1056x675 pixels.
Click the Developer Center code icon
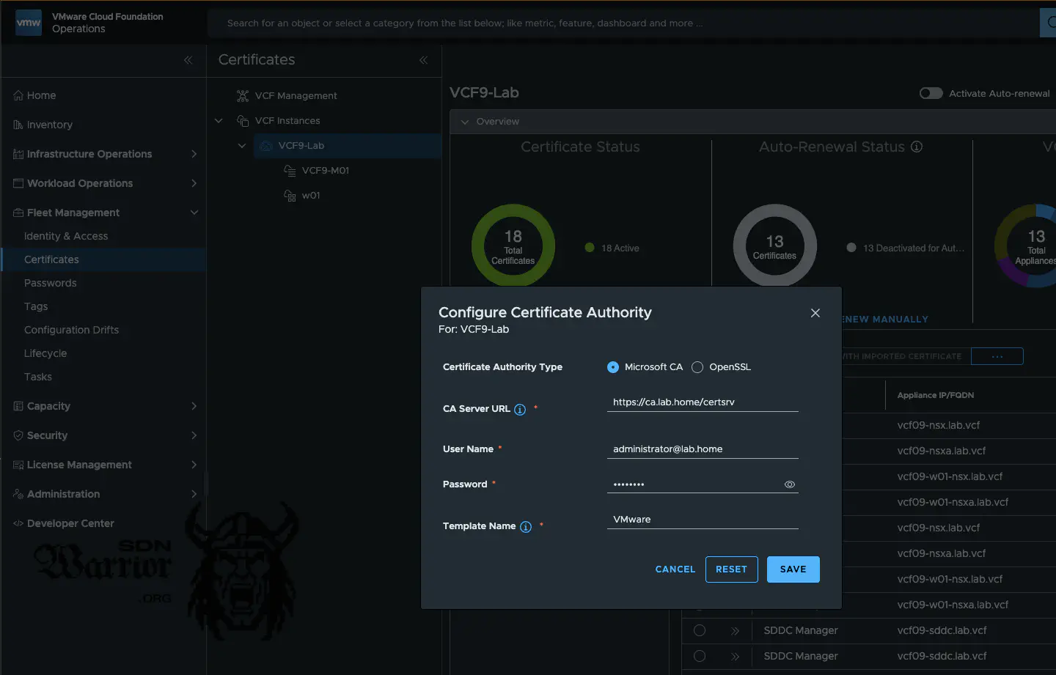tap(18, 523)
